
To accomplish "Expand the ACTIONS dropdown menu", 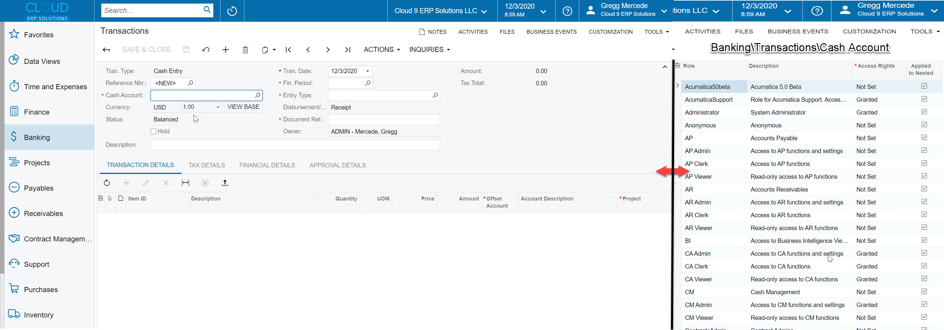I will pyautogui.click(x=381, y=50).
